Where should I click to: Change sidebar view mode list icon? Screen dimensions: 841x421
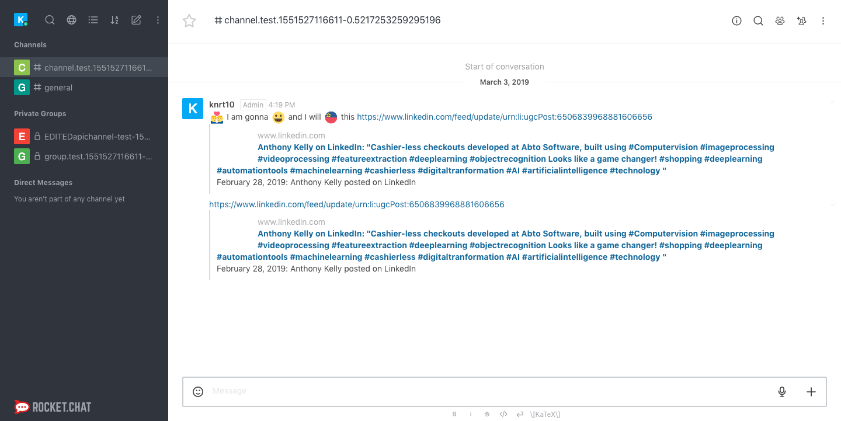click(x=93, y=20)
